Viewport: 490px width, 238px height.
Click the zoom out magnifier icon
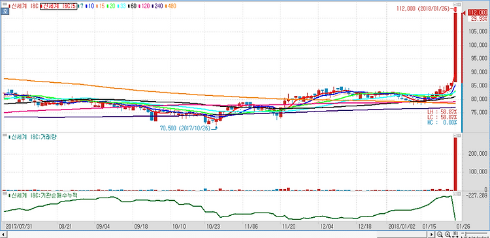440,234
